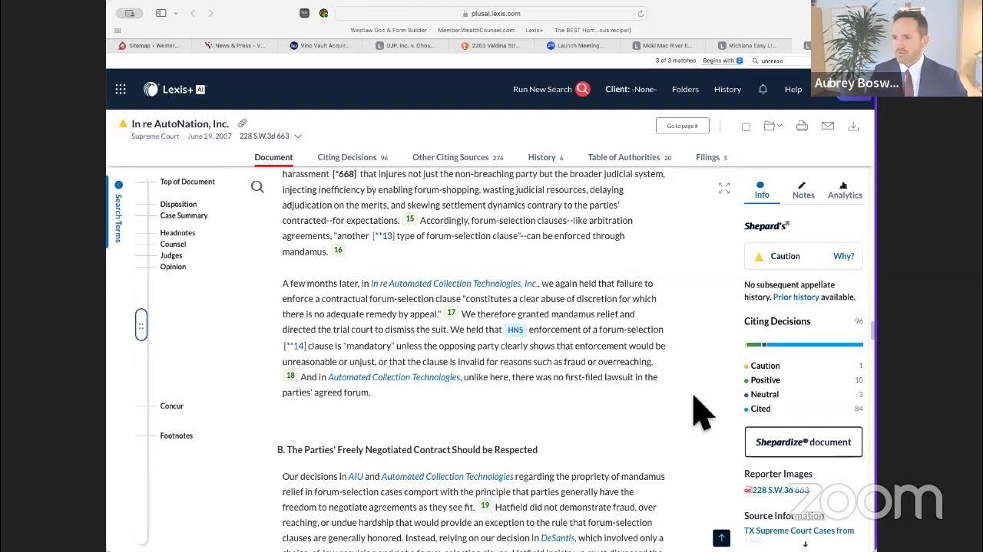Screen dimensions: 983x552
Task: Tick the document selection checkbox
Action: coord(746,127)
